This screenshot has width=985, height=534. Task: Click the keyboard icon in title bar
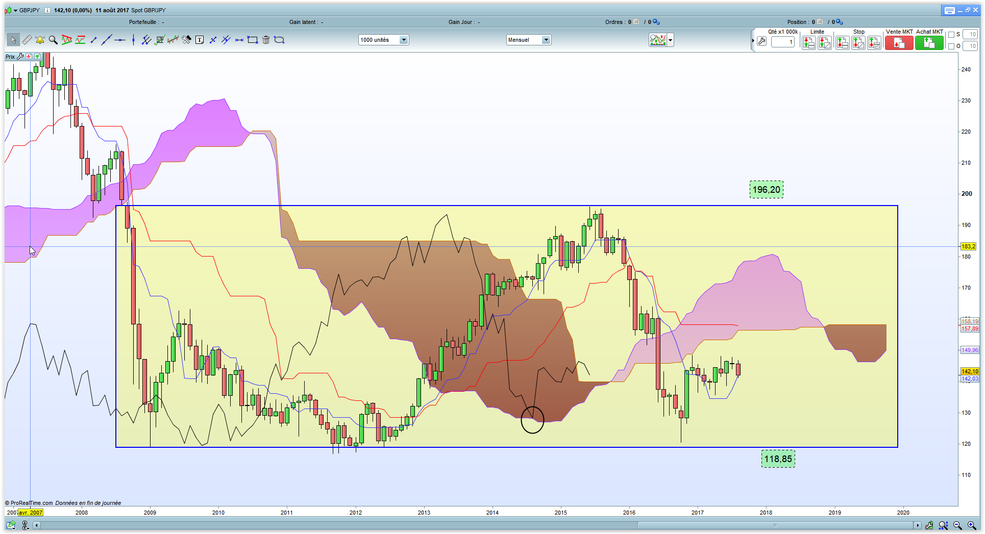pyautogui.click(x=949, y=10)
